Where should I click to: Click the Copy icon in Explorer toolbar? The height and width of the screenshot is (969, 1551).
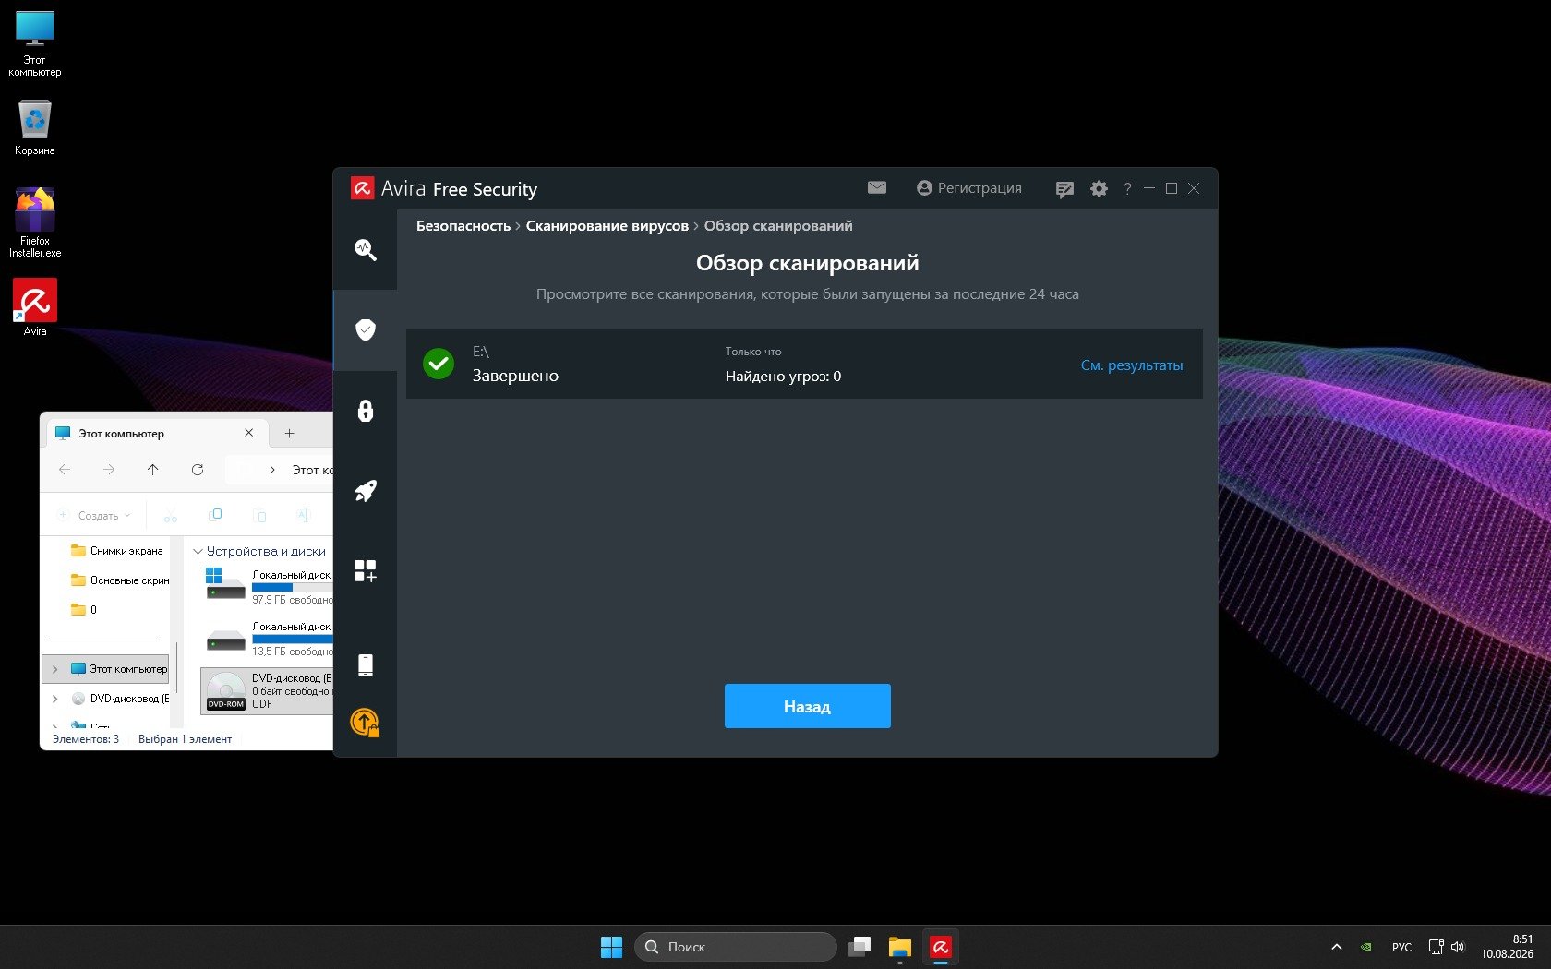coord(215,515)
